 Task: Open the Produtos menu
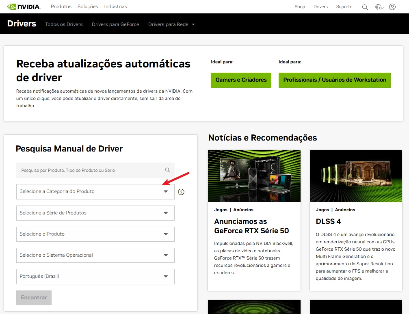(x=61, y=6)
